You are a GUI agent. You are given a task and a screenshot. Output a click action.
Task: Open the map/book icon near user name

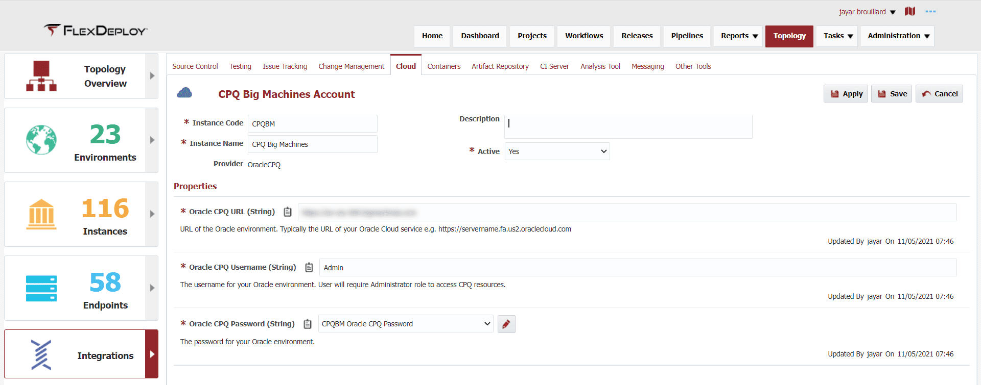pyautogui.click(x=910, y=11)
